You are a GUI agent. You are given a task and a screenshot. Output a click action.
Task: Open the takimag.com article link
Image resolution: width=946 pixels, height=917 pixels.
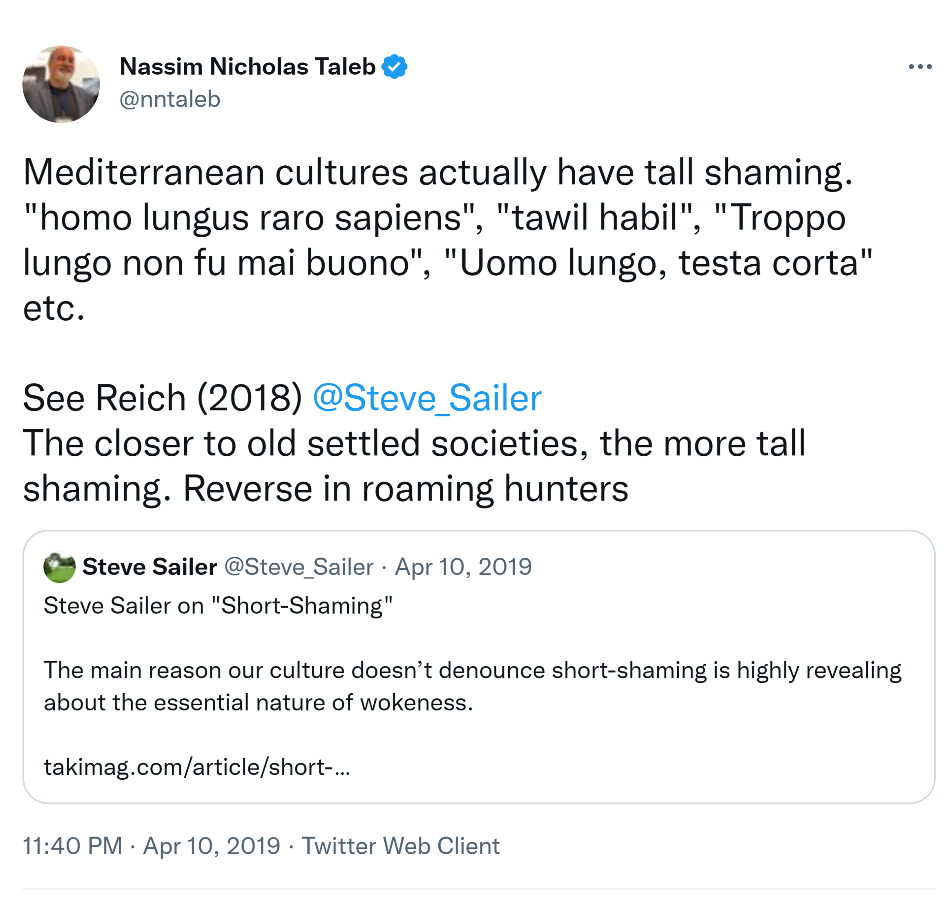pyautogui.click(x=196, y=767)
